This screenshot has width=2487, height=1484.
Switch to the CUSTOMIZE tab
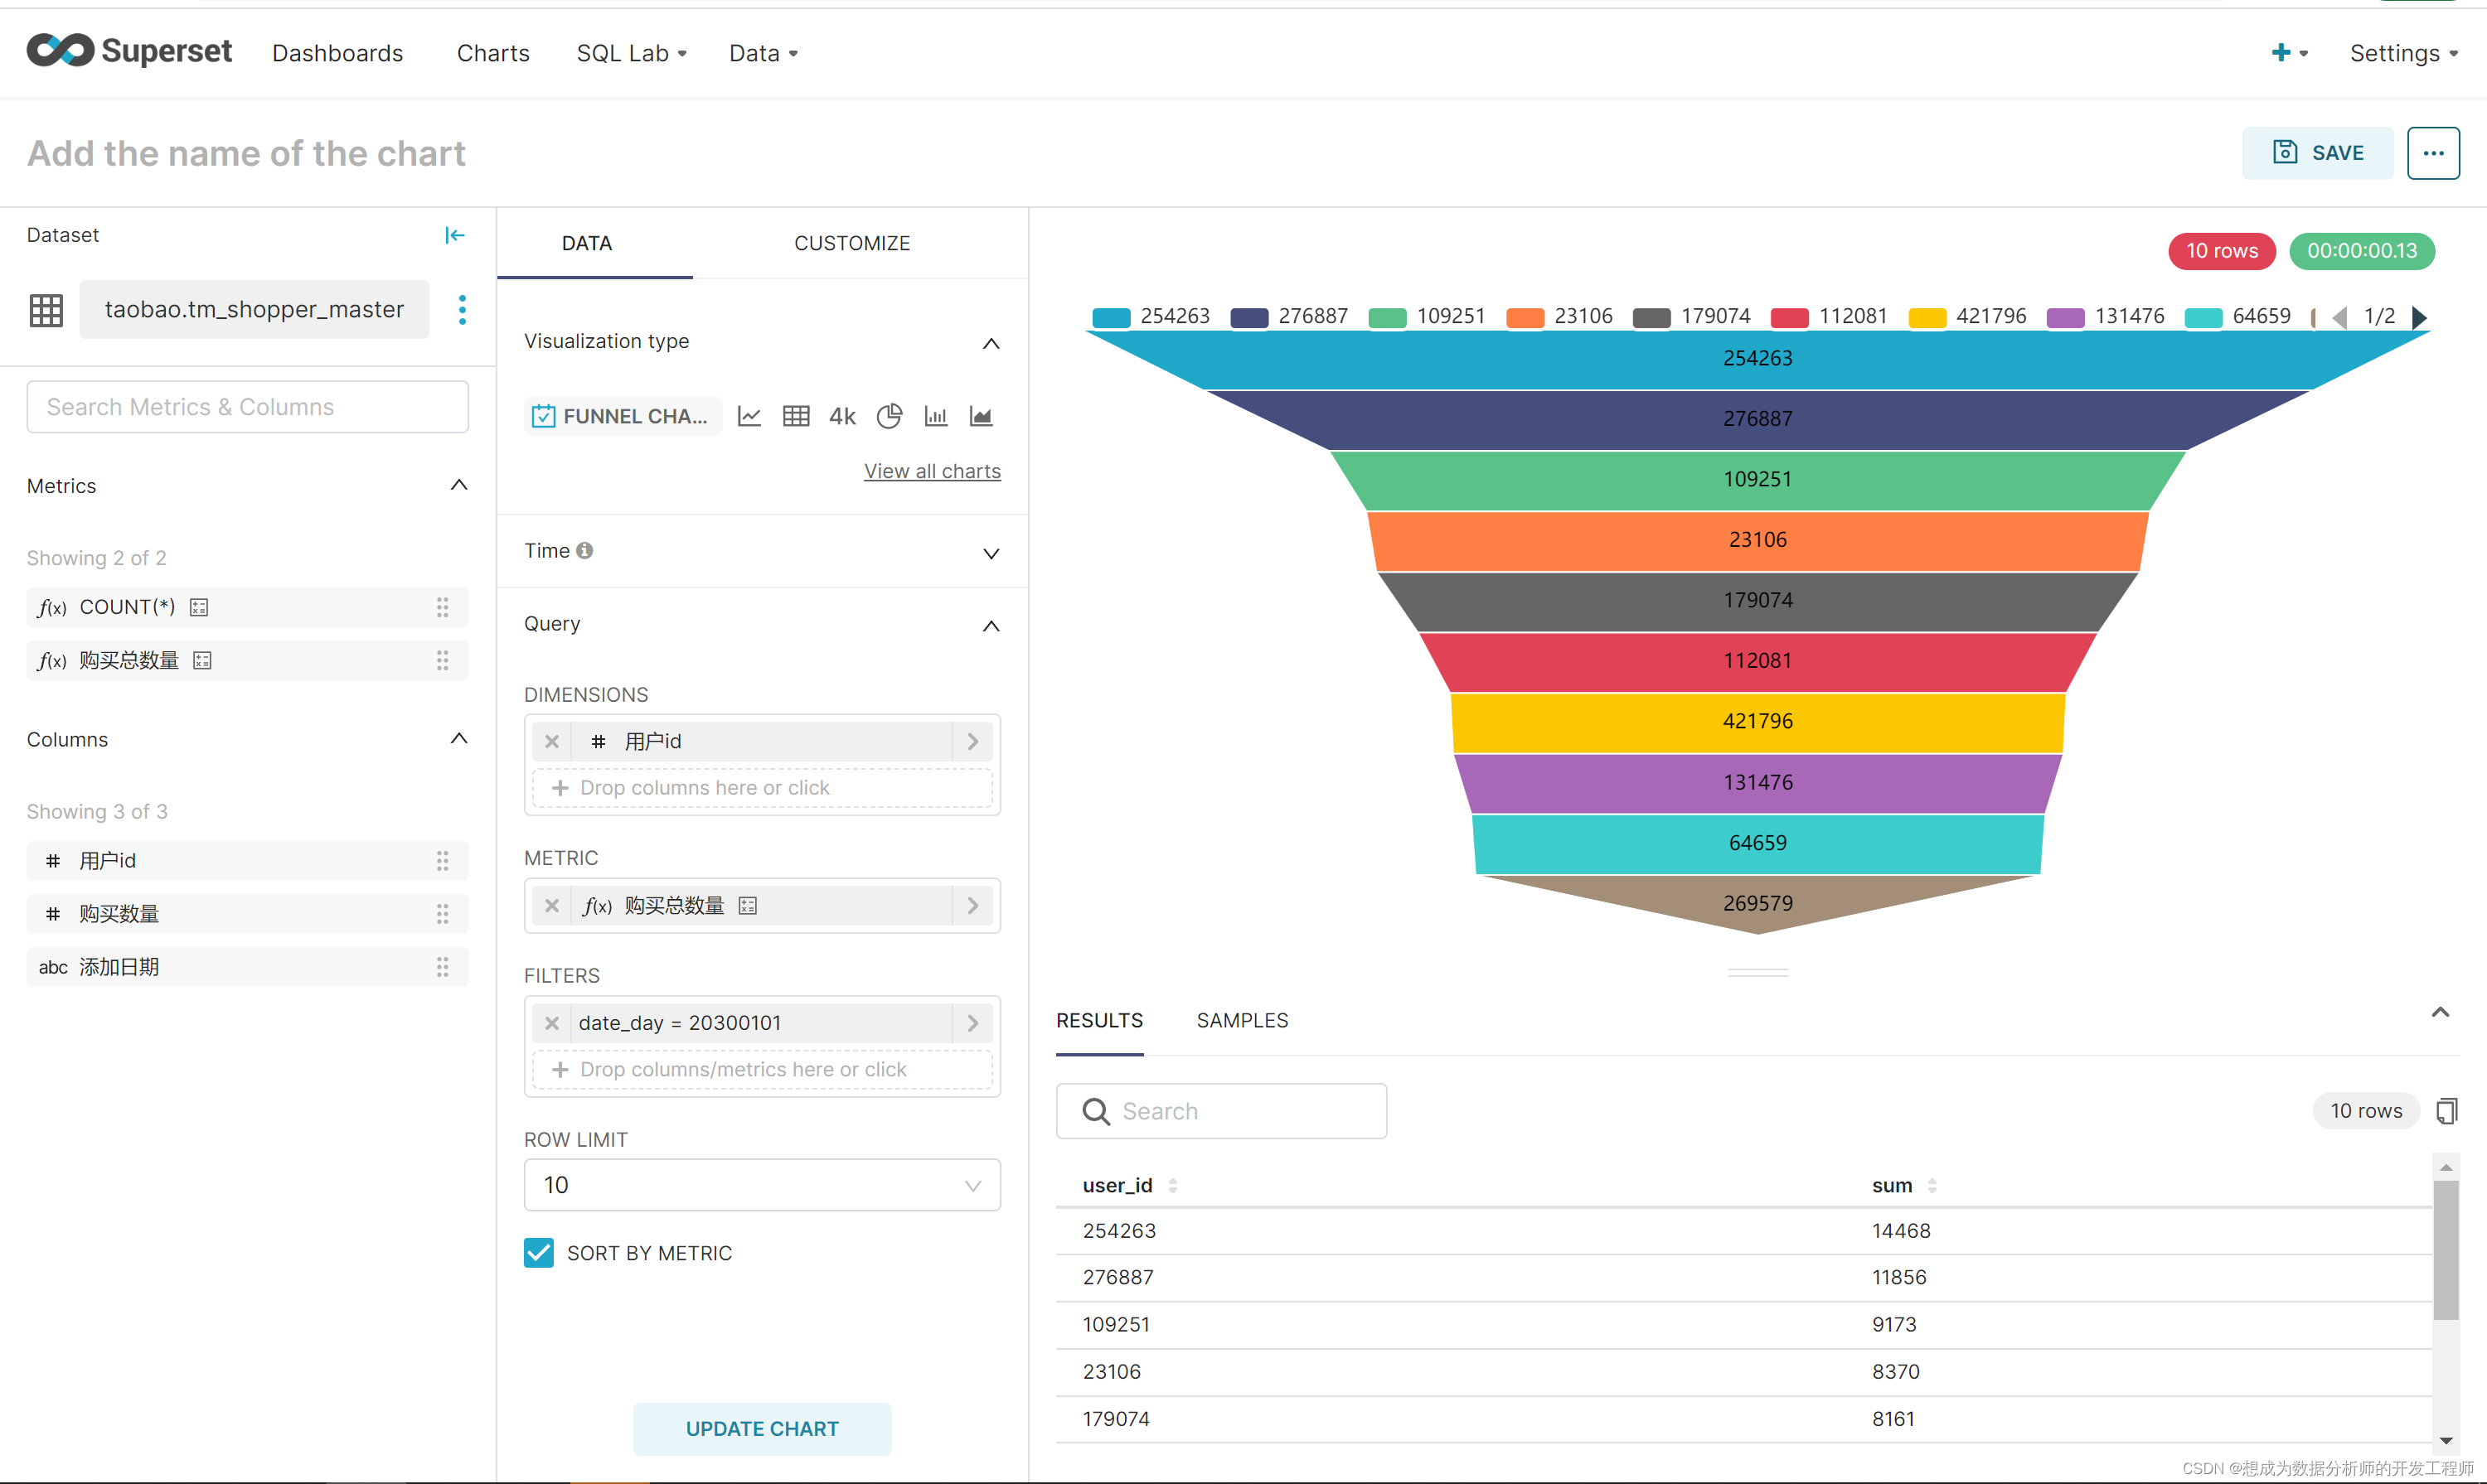[852, 242]
